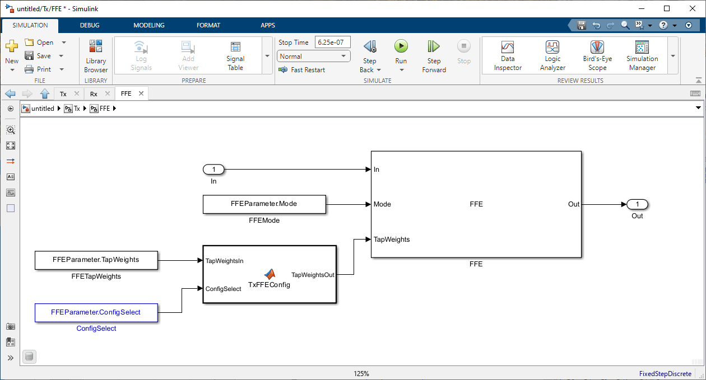Viewport: 706px width, 380px height.
Task: Close the FFE model tab
Action: [x=141, y=93]
